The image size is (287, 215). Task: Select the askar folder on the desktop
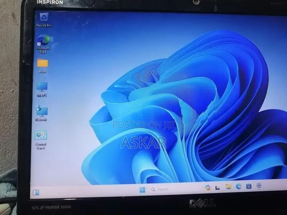tap(42, 66)
